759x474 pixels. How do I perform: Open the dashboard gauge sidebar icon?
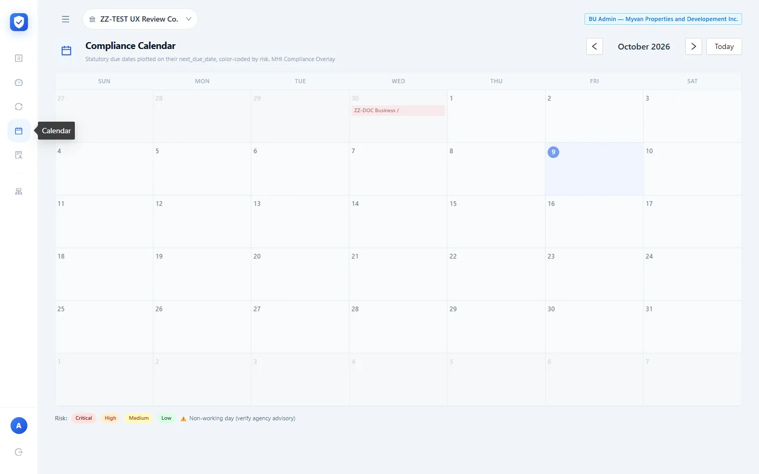point(19,82)
